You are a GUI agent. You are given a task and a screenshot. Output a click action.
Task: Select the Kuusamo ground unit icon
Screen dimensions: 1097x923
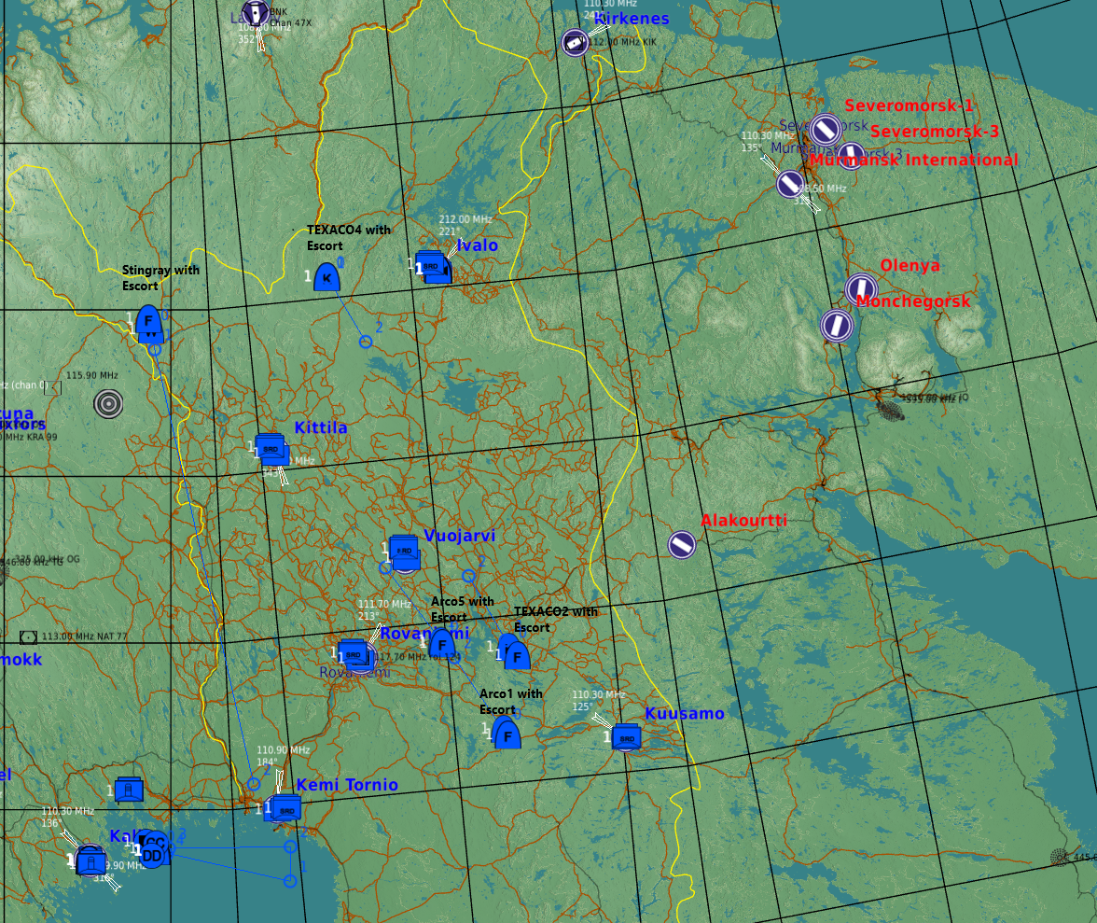tap(627, 737)
